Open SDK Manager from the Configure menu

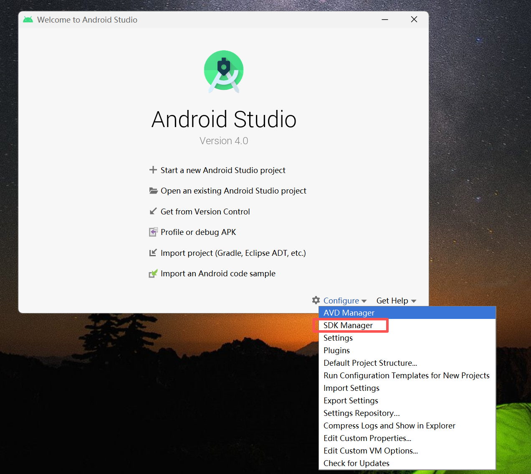tap(407, 325)
